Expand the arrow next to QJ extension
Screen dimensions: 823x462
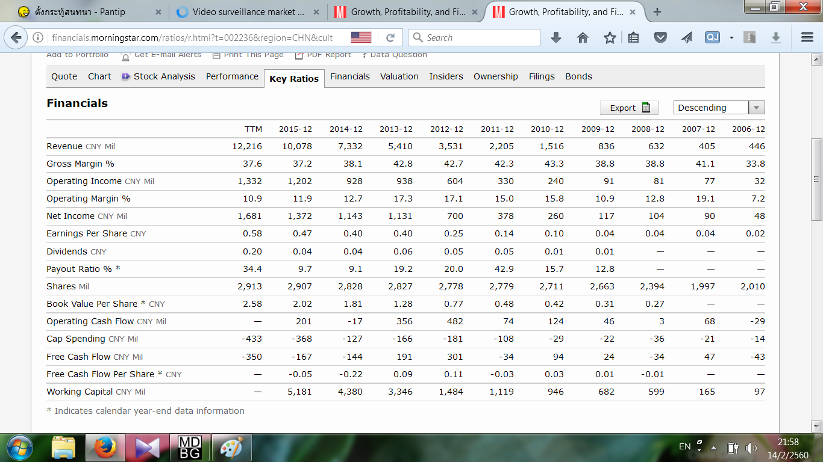731,38
